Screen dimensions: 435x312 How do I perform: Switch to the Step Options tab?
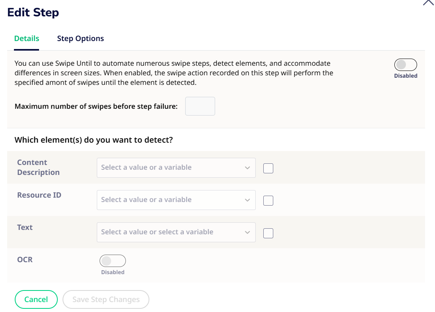[x=80, y=38]
